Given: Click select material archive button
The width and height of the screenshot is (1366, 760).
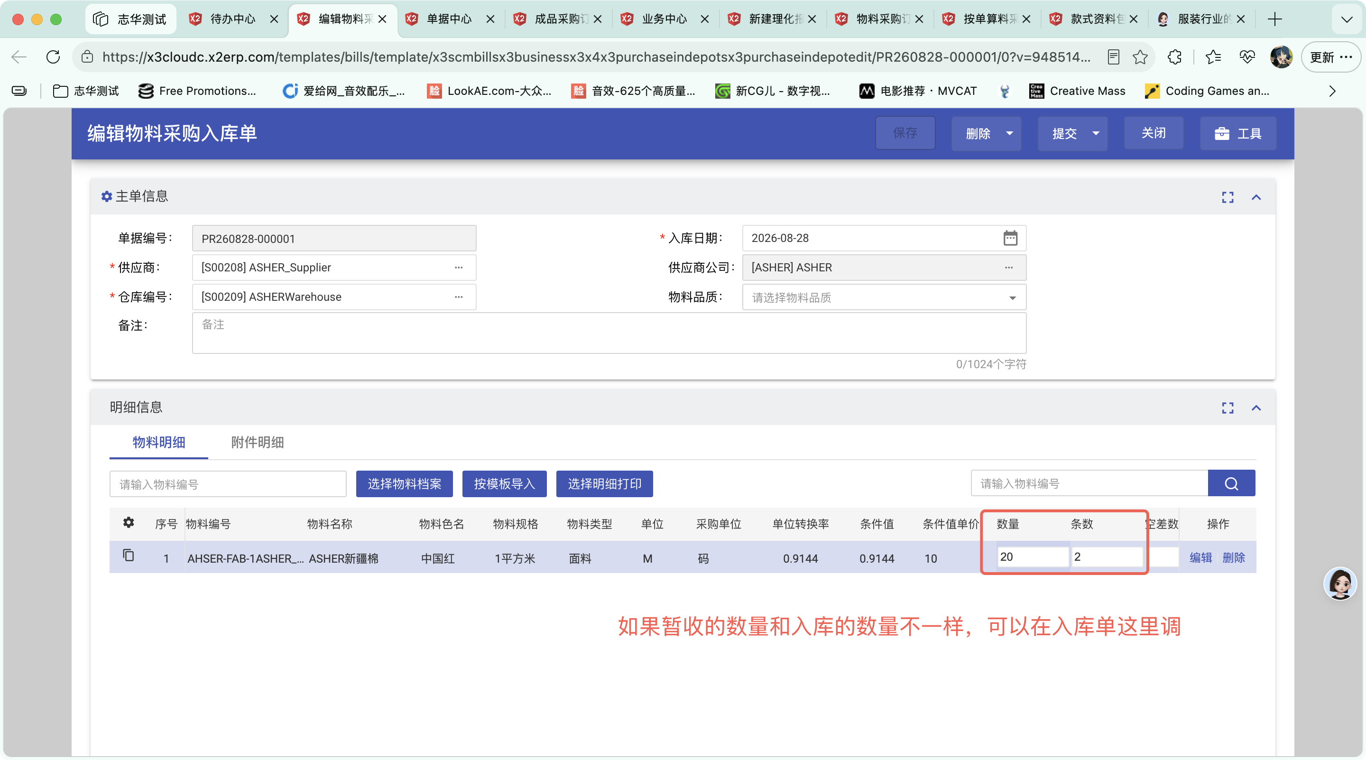Looking at the screenshot, I should [x=404, y=484].
